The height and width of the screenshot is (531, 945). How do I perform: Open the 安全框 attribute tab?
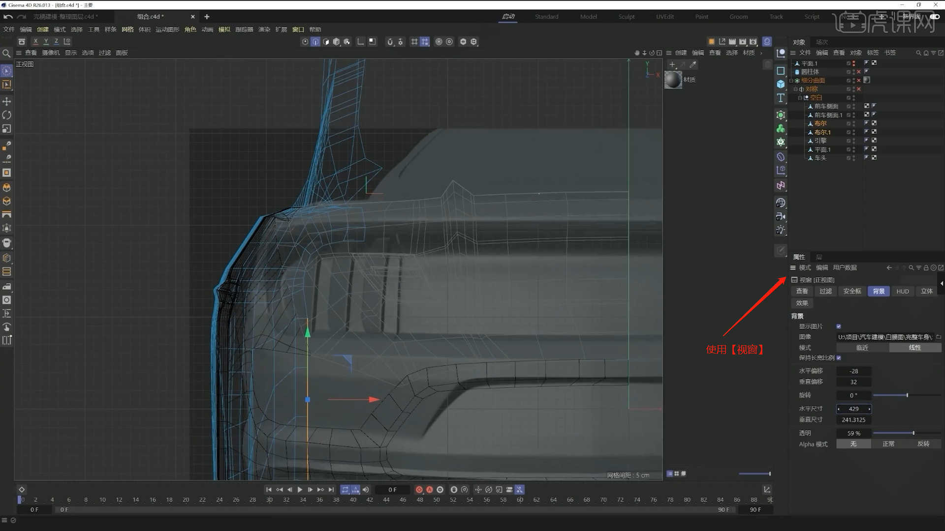852,292
